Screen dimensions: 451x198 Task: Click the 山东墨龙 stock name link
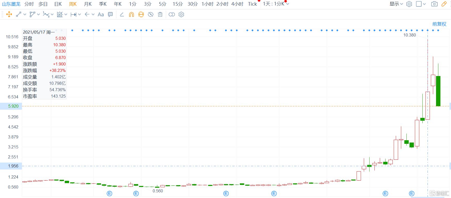point(11,4)
